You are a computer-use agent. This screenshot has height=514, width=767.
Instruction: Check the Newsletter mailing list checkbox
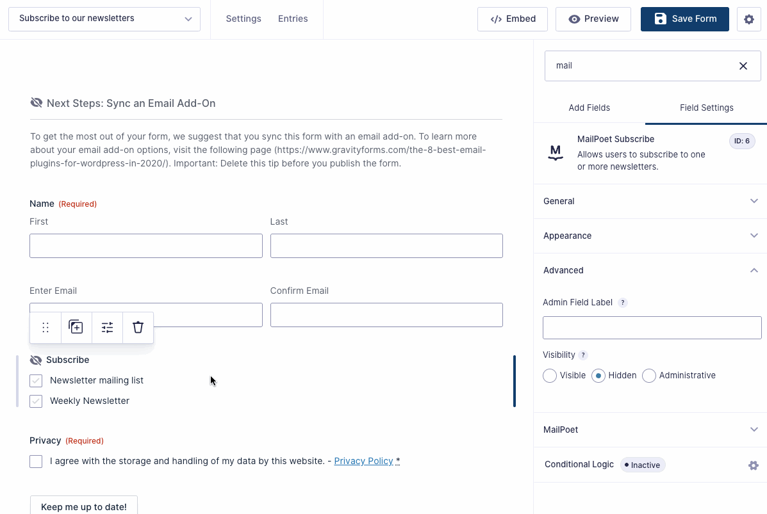(x=36, y=380)
